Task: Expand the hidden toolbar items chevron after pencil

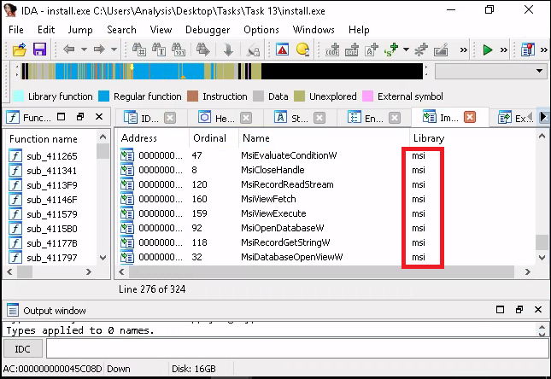Action: click(464, 50)
